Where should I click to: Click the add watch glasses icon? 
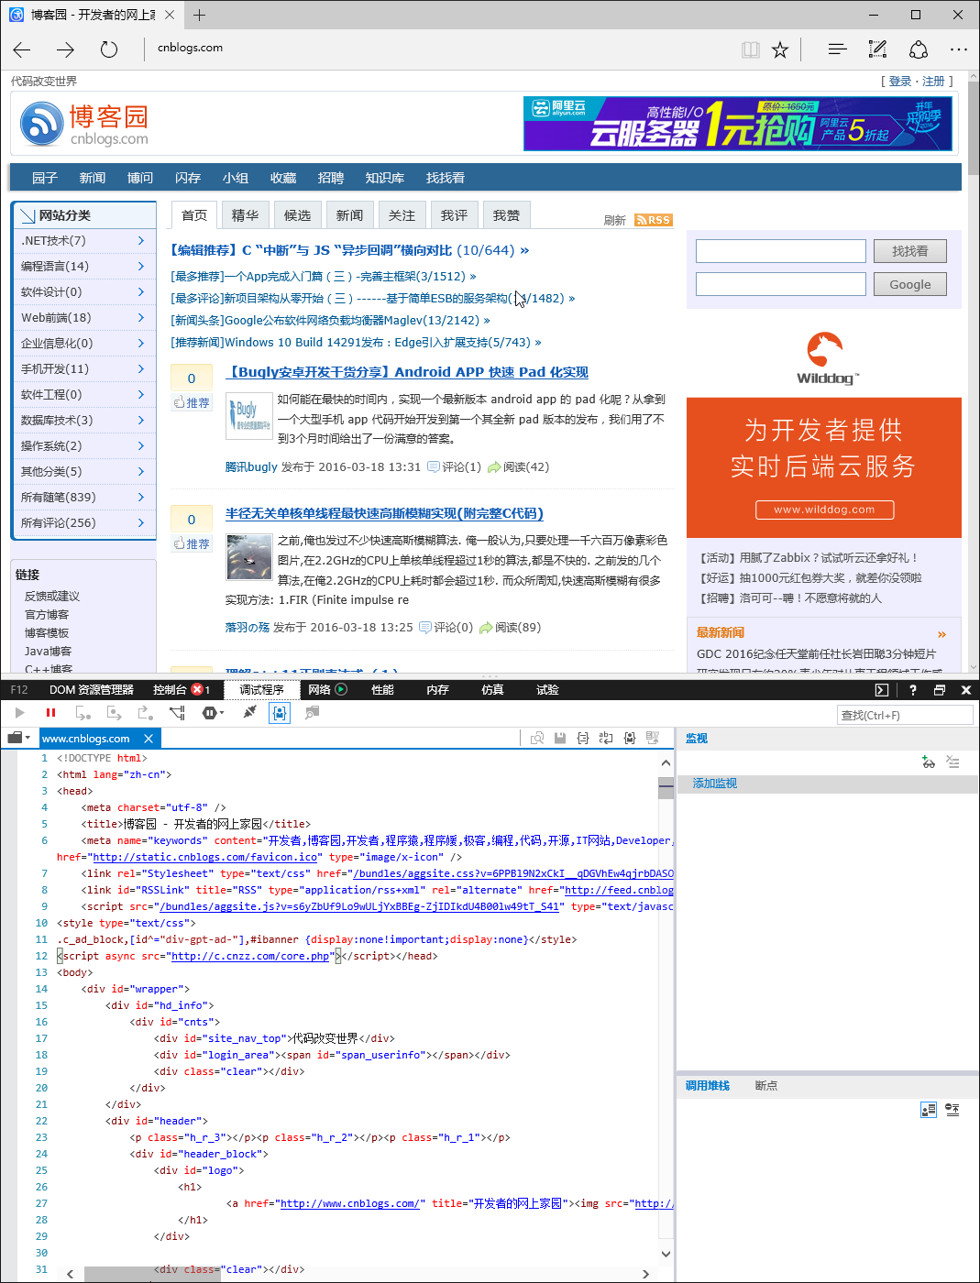pyautogui.click(x=929, y=762)
